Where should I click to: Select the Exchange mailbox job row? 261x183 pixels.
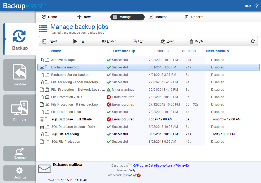(149, 67)
